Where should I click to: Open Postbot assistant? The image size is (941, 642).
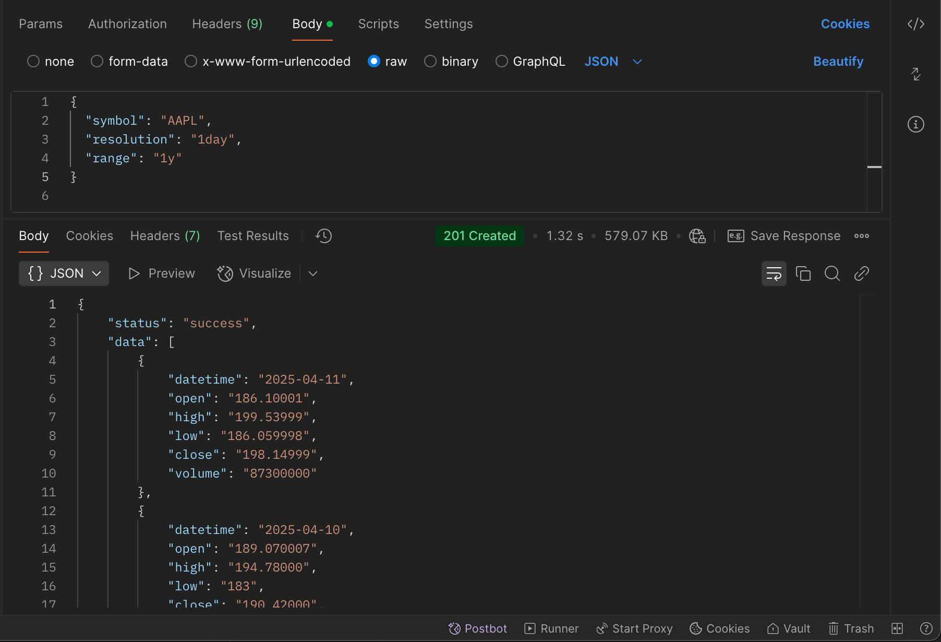click(478, 628)
